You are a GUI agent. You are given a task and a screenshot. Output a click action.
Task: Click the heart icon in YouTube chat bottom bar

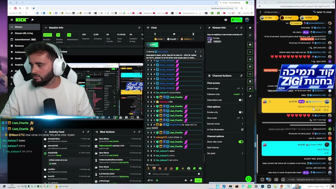[x=262, y=180]
